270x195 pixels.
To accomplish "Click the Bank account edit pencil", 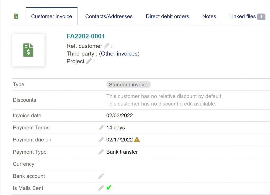I will (101, 176).
